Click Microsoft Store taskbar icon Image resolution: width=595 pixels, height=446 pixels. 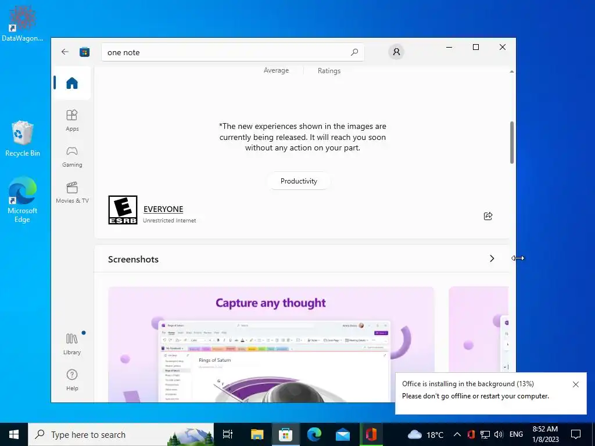pos(285,434)
